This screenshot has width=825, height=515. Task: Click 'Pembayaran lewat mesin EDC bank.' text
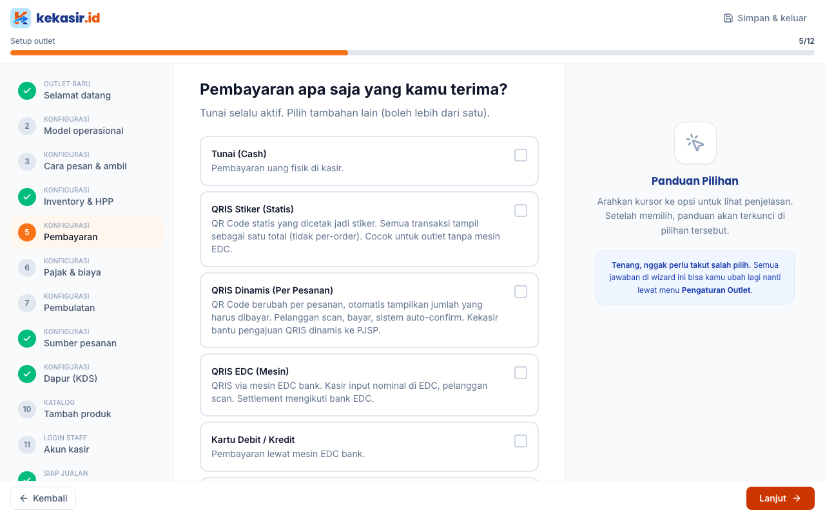[288, 454]
